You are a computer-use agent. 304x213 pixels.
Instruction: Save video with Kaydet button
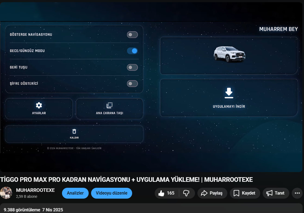245,193
